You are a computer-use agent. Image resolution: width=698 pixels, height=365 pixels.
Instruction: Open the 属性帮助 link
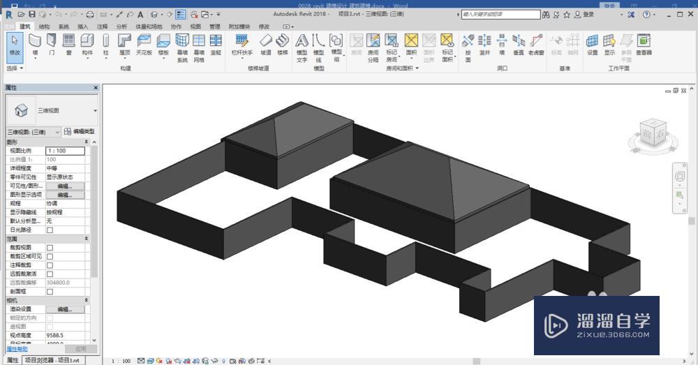(x=17, y=349)
